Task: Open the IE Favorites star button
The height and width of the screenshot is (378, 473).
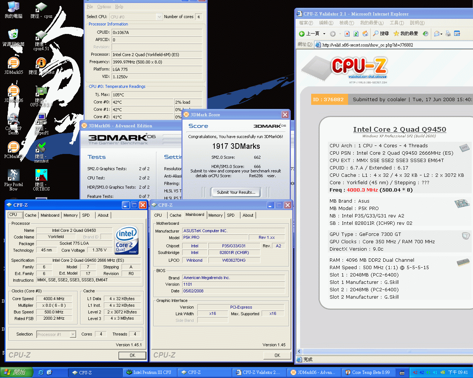Action: coord(405,34)
